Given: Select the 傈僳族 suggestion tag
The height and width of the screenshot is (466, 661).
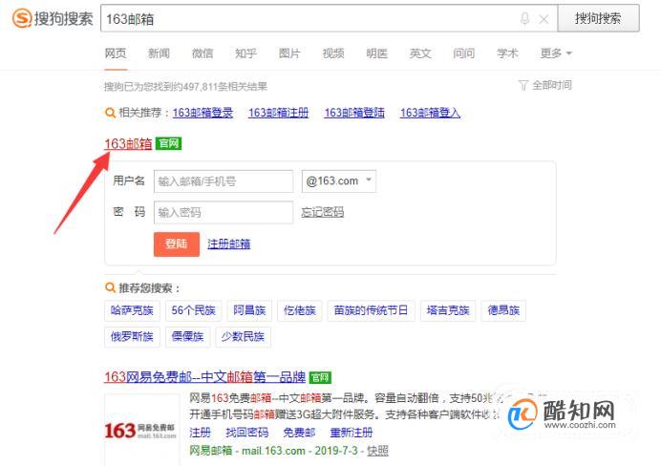Looking at the screenshot, I should click(187, 337).
